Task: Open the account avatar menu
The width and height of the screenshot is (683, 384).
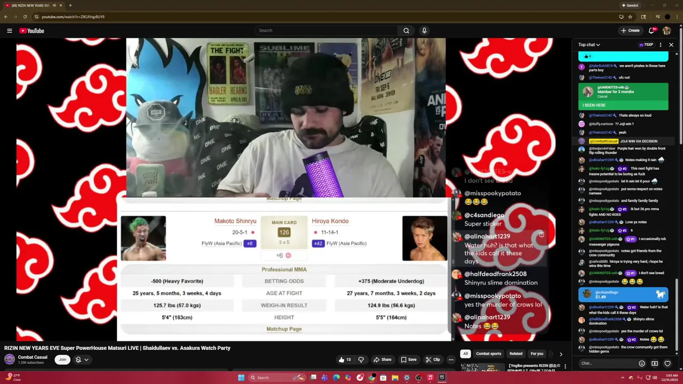Action: click(666, 30)
